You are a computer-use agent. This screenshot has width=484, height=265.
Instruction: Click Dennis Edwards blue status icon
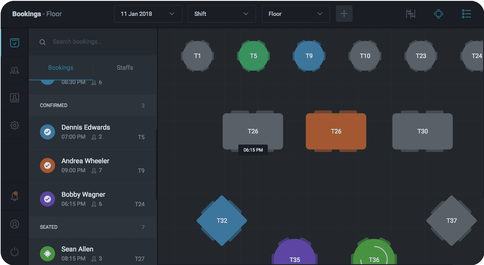click(47, 132)
